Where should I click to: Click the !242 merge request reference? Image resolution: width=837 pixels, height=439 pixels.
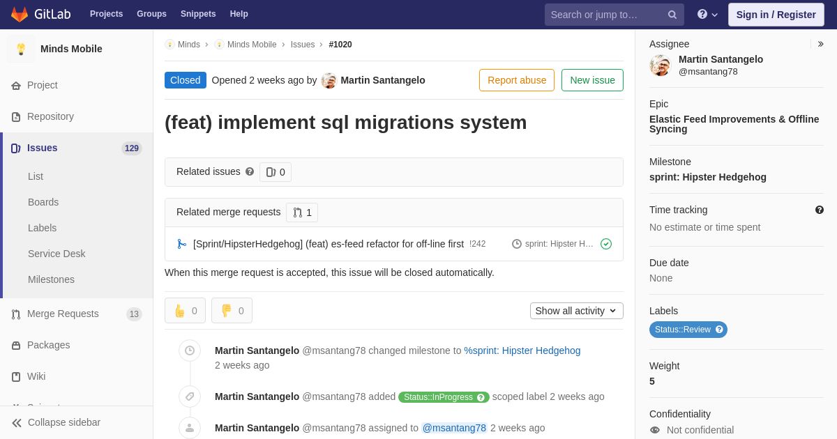click(478, 244)
